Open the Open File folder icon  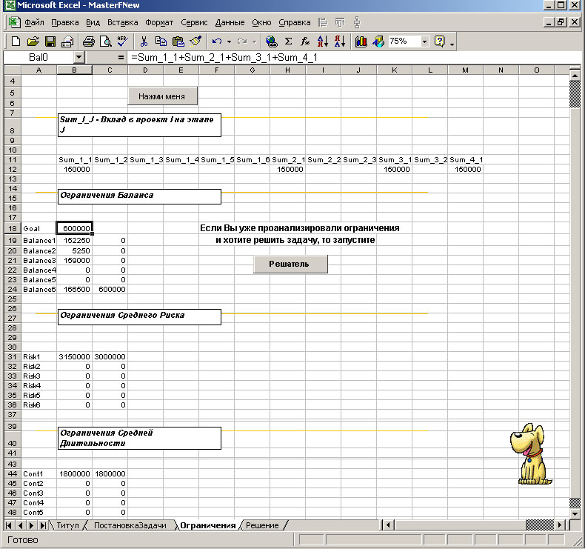[x=33, y=41]
